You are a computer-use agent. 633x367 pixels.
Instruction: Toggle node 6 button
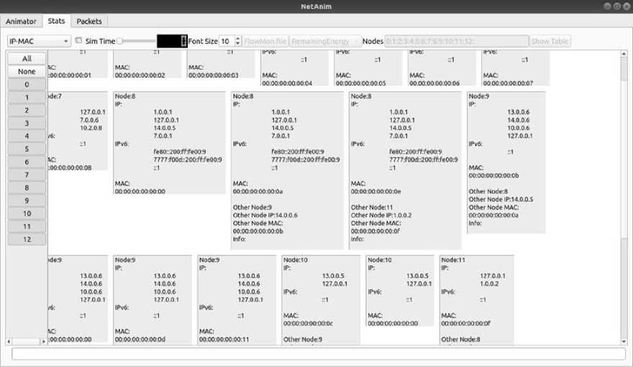[27, 162]
